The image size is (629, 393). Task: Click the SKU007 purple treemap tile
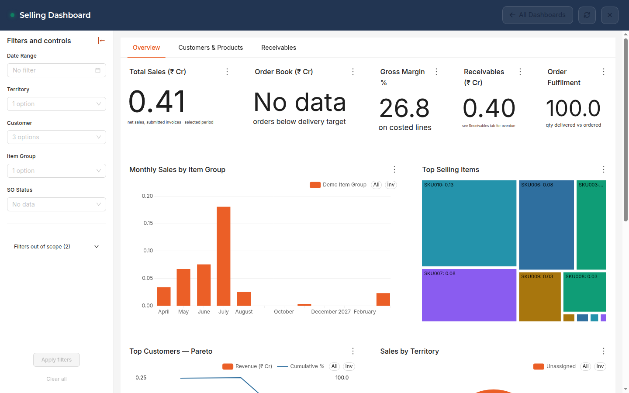point(469,295)
